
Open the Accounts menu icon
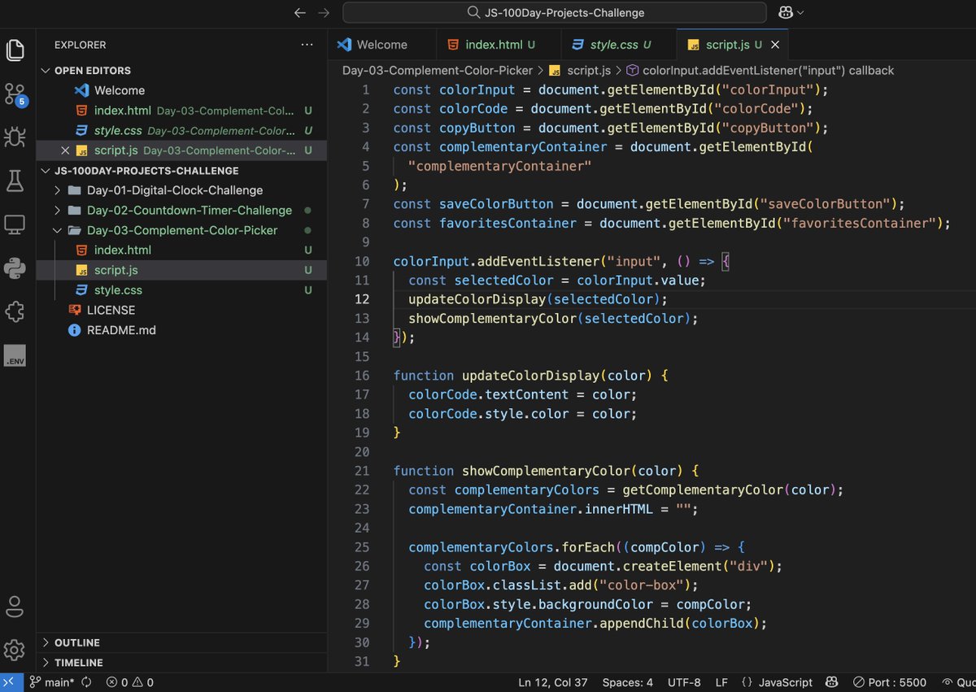pos(15,607)
